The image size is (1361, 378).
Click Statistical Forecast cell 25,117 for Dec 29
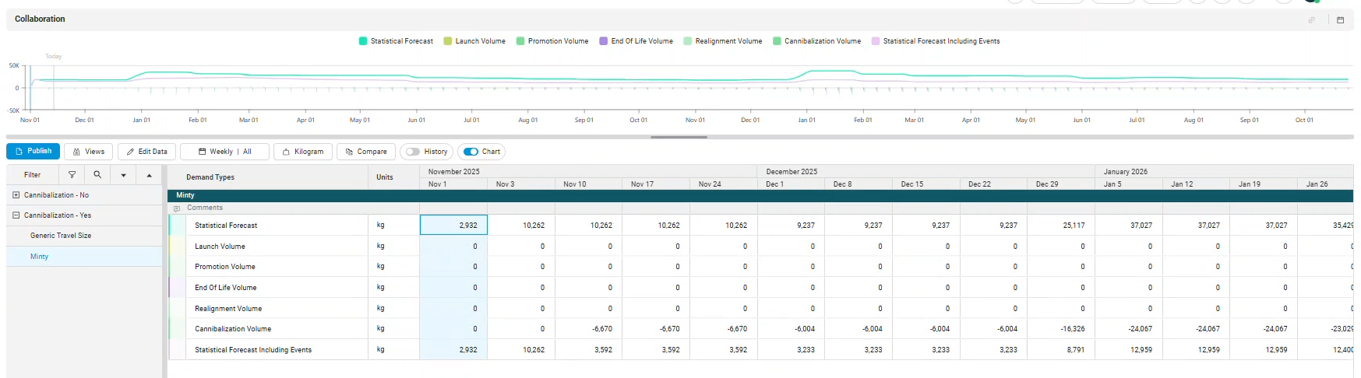click(x=1061, y=225)
